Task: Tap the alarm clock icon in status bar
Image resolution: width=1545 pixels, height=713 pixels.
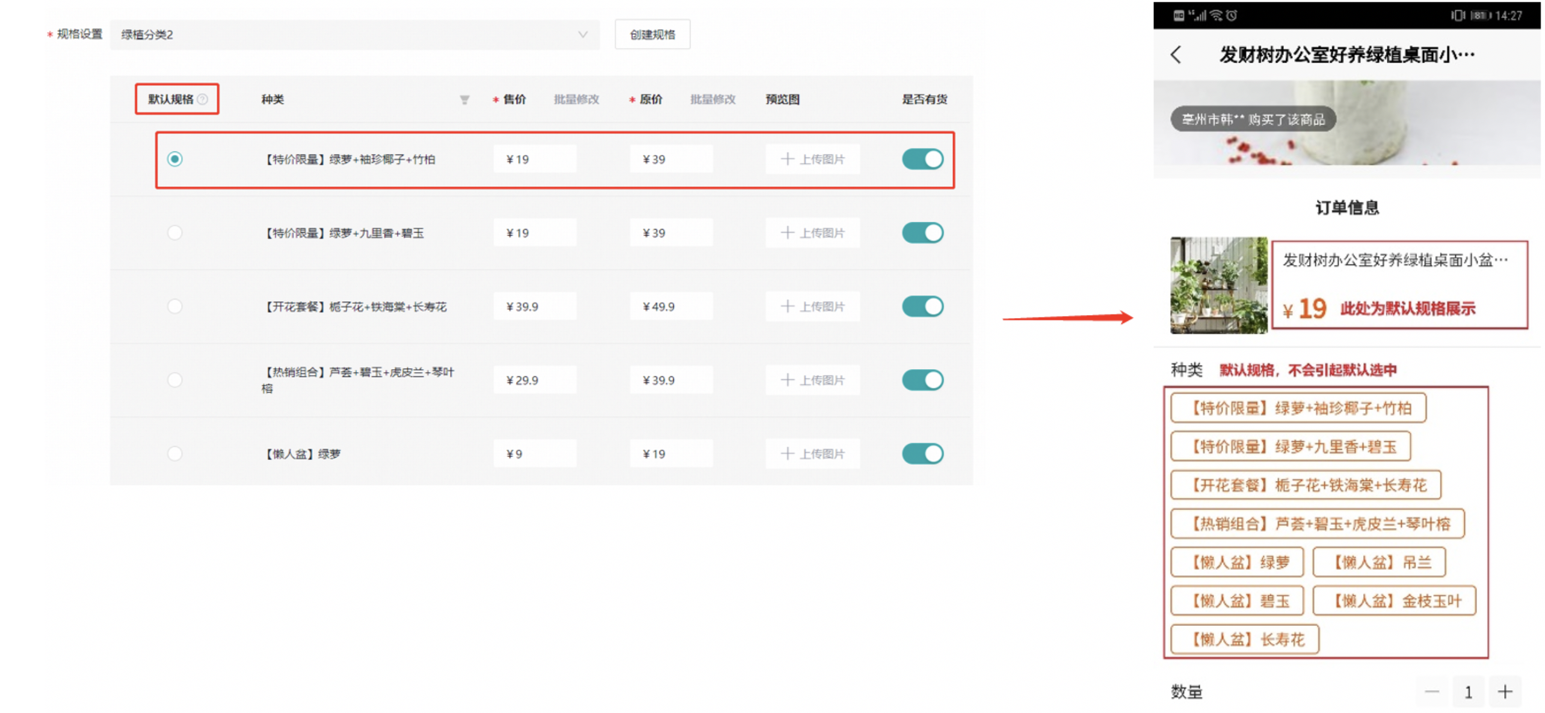Action: [x=1231, y=15]
